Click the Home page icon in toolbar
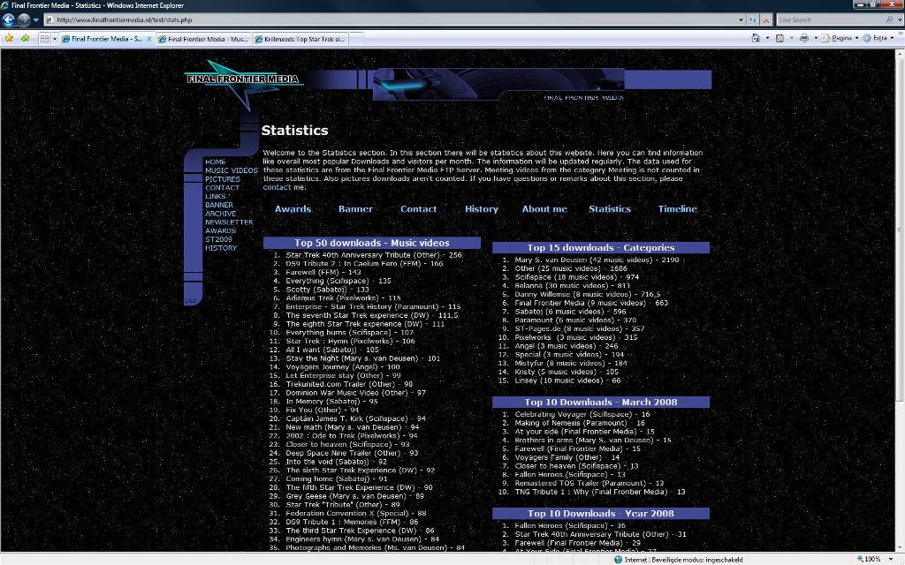The image size is (905, 565). pyautogui.click(x=757, y=38)
